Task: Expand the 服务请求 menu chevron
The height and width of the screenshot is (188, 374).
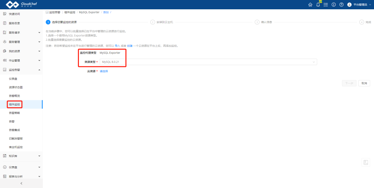Action: pyautogui.click(x=39, y=32)
